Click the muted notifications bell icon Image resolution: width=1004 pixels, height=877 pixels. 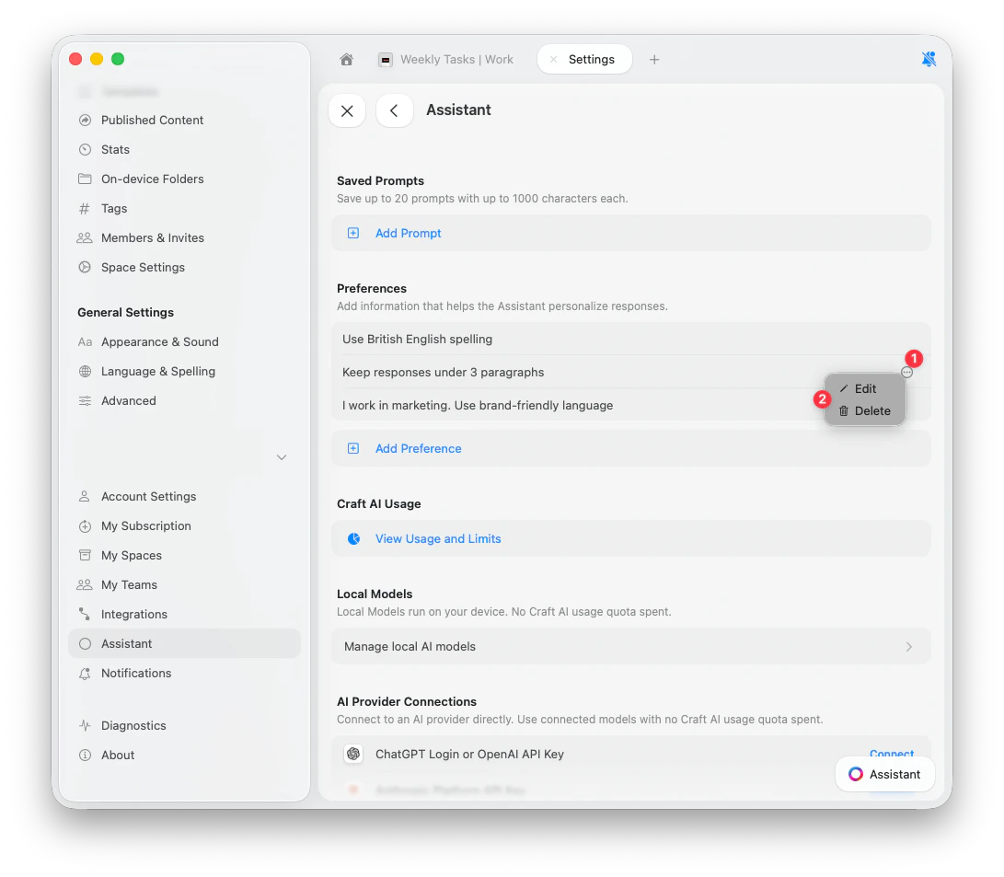tap(929, 60)
